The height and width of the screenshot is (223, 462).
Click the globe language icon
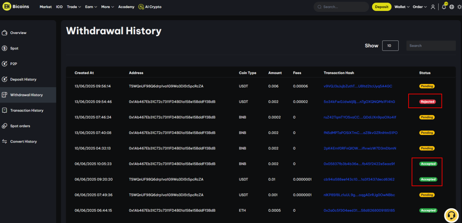click(x=452, y=7)
